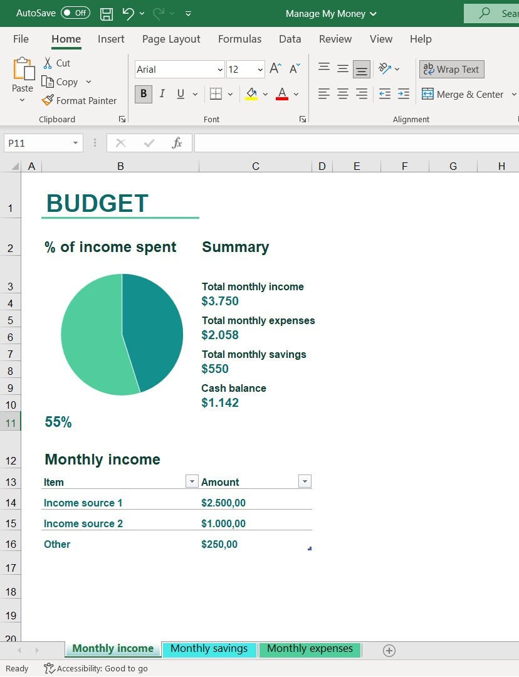Expand the Borders options arrow
The height and width of the screenshot is (677, 519).
click(230, 94)
